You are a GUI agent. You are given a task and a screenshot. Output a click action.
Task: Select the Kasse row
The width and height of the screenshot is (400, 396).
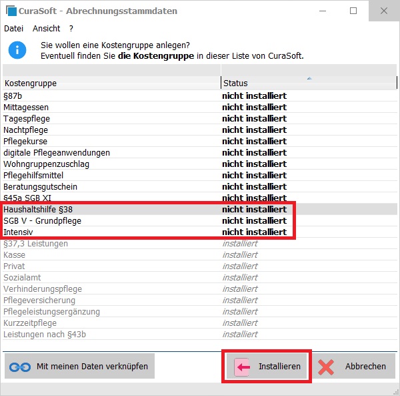[200, 254]
